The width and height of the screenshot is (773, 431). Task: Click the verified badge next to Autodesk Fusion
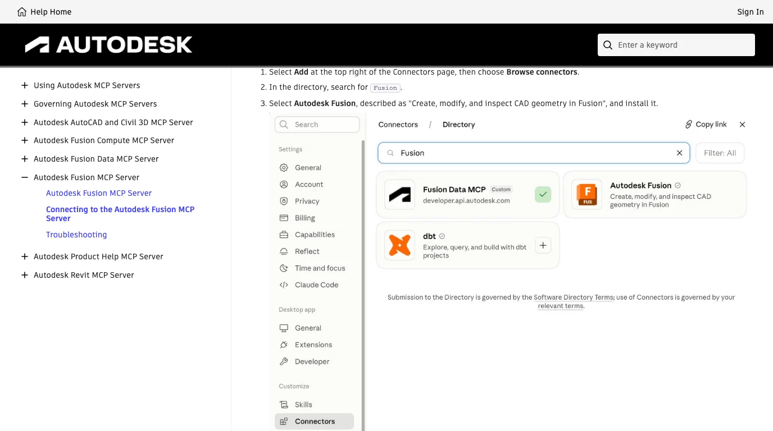tap(677, 186)
